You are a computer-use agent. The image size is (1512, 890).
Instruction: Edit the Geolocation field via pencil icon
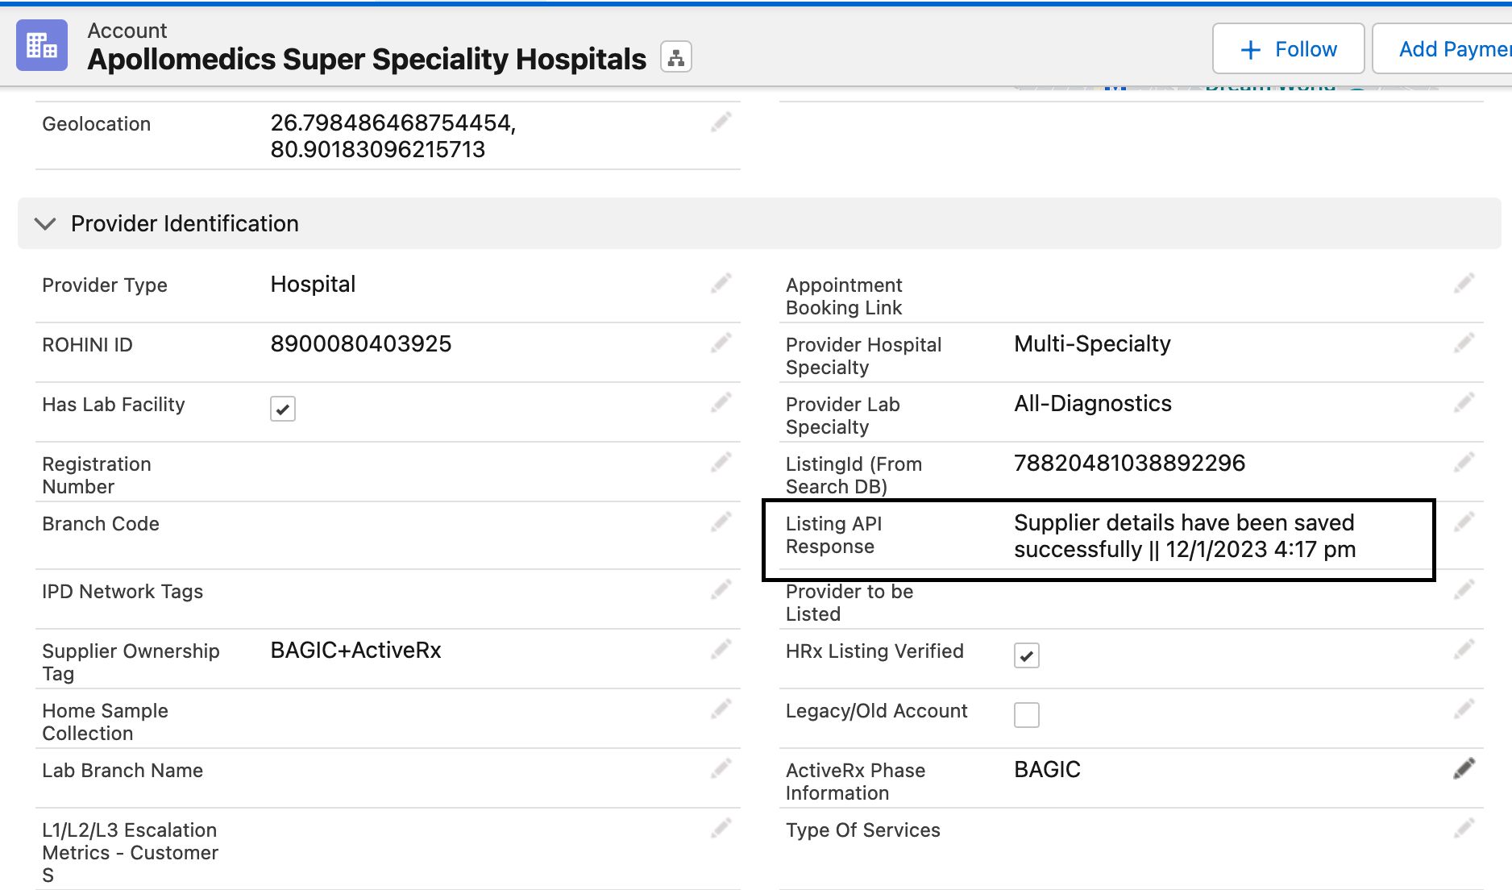(x=721, y=123)
